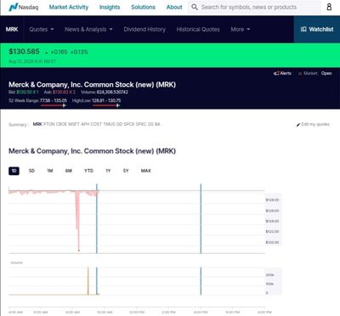Image resolution: width=340 pixels, height=316 pixels.
Task: Select the 5Y chart range
Action: (x=126, y=171)
